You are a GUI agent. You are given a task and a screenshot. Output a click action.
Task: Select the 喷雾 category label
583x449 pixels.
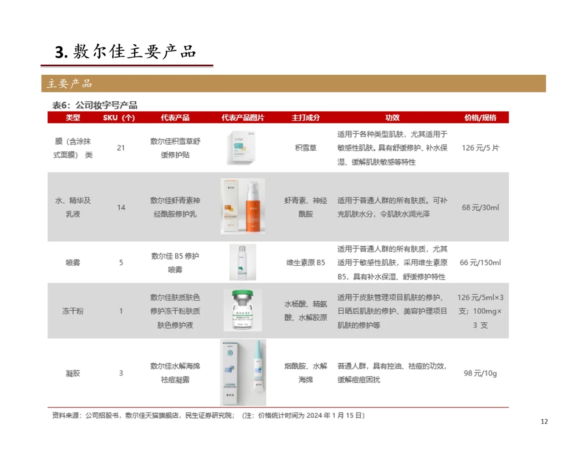tap(72, 262)
